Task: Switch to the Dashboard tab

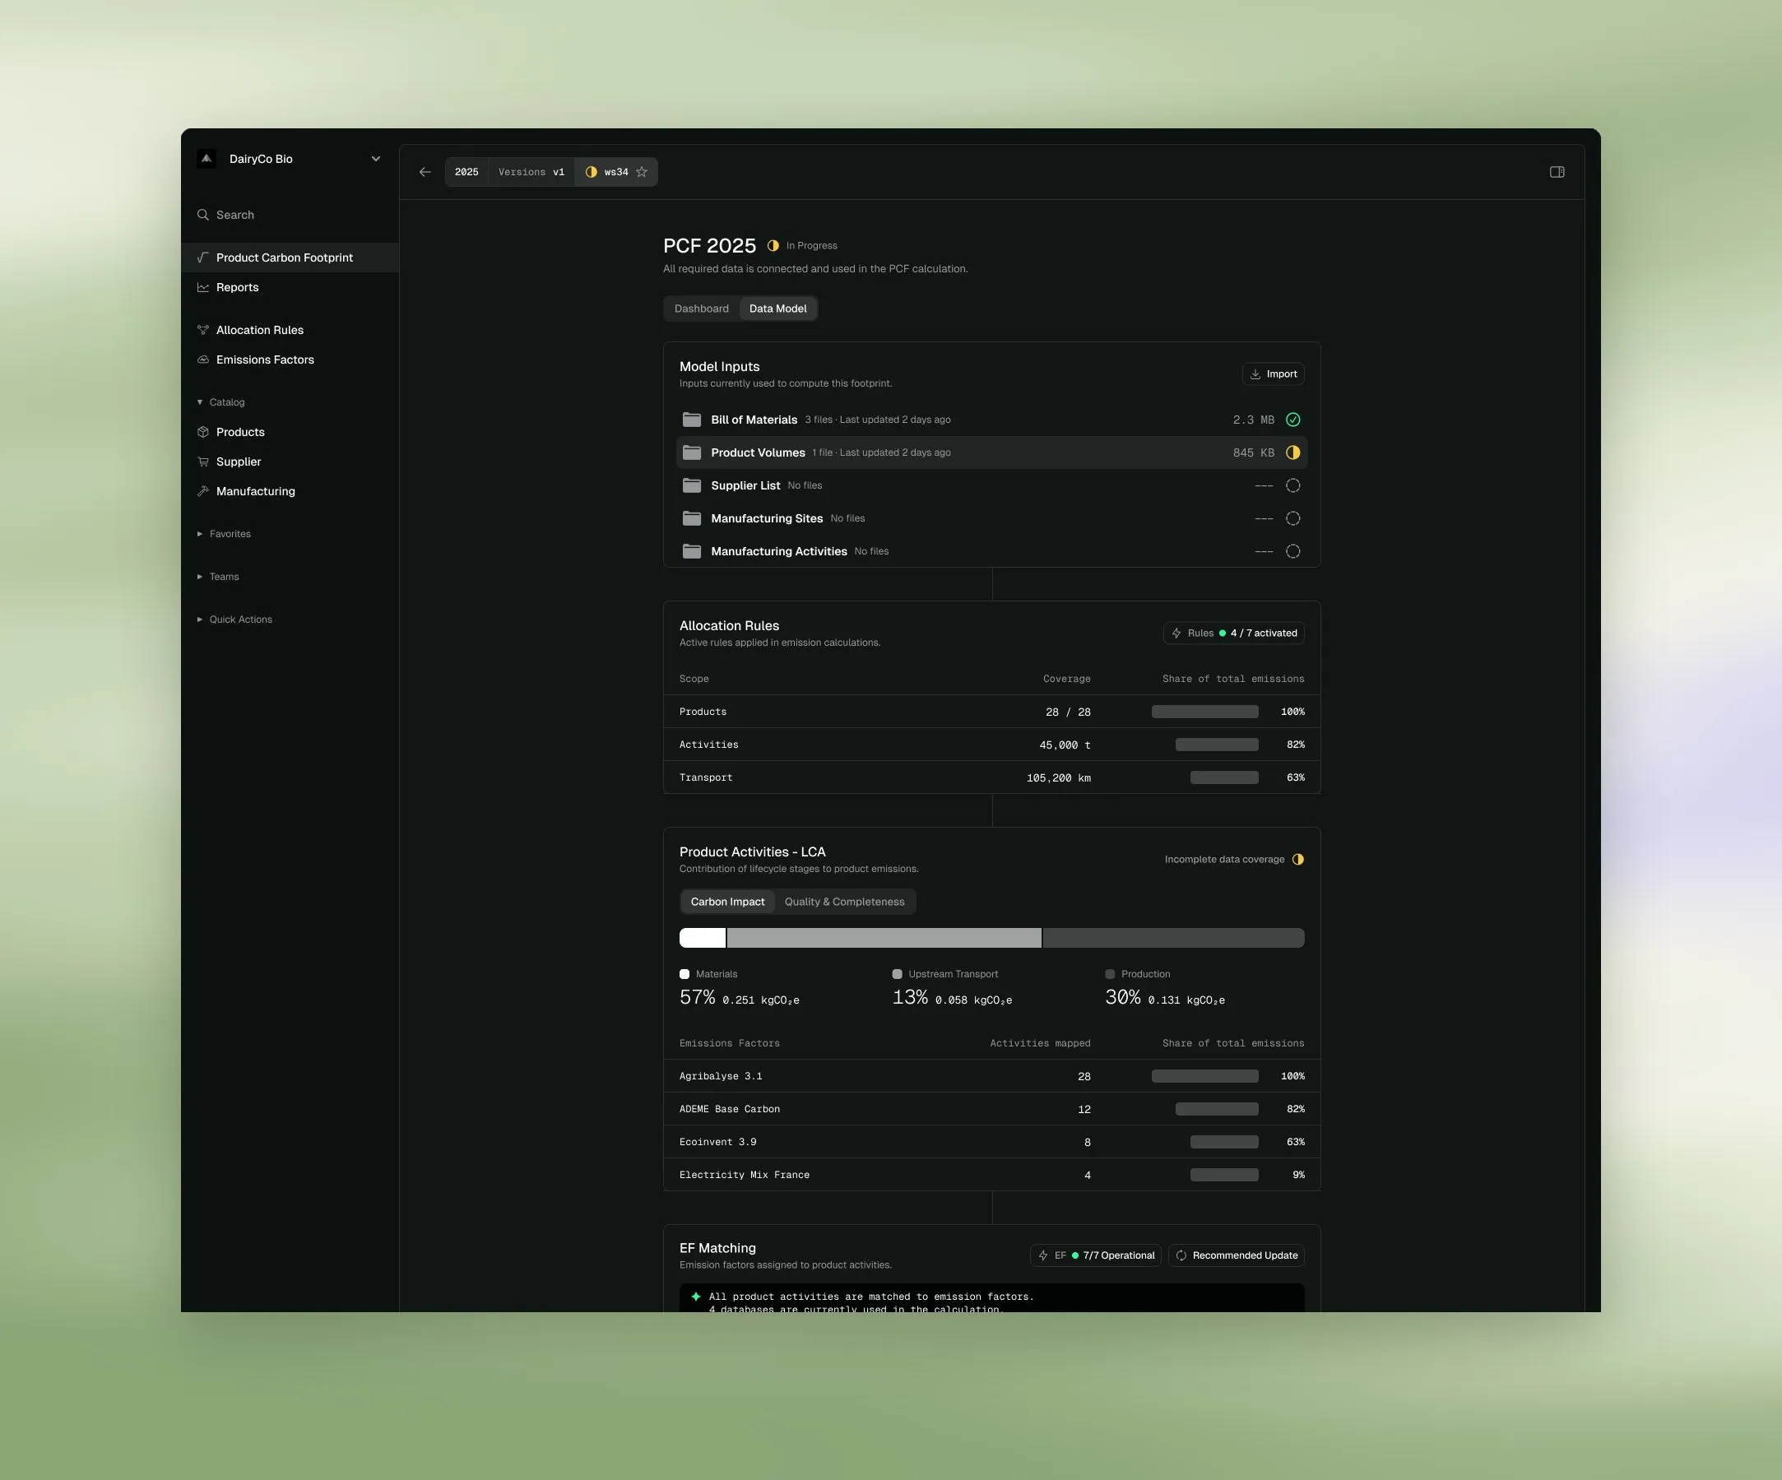Action: [702, 309]
